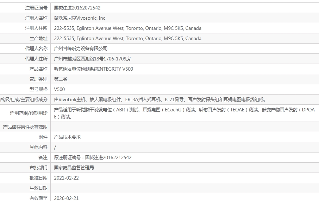Click the 有效期至 label
Viewport: 319px width, 201px height.
[38, 198]
